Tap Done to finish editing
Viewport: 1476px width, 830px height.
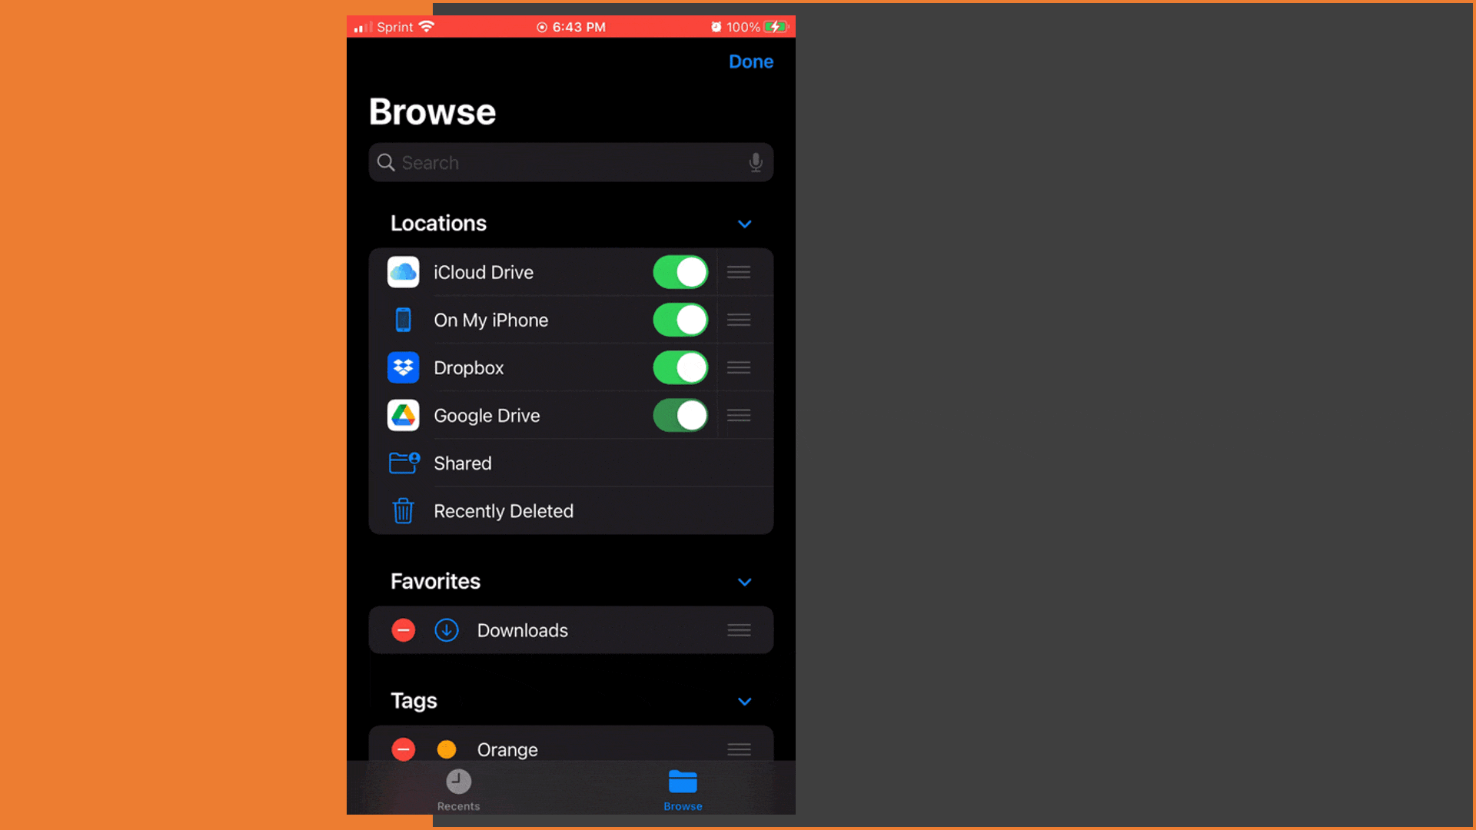[751, 61]
